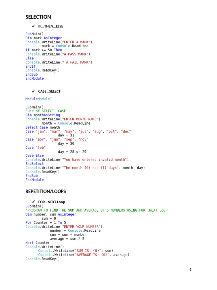
Task: Click the 'SUM IS: {0}' line
Action: 76,251
